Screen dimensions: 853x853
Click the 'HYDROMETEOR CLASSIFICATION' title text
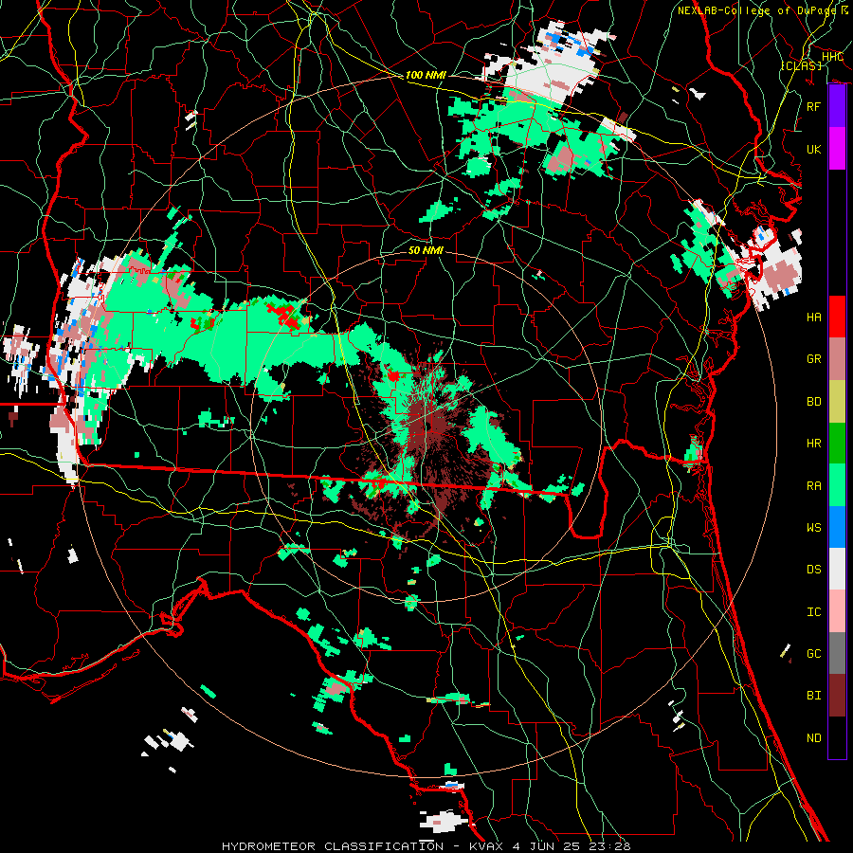tap(333, 846)
